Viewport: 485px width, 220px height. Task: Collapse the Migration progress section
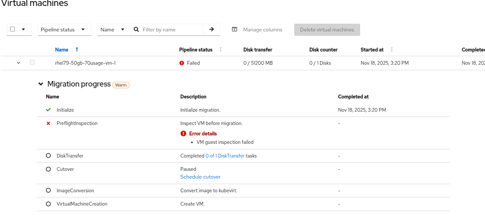pos(41,84)
